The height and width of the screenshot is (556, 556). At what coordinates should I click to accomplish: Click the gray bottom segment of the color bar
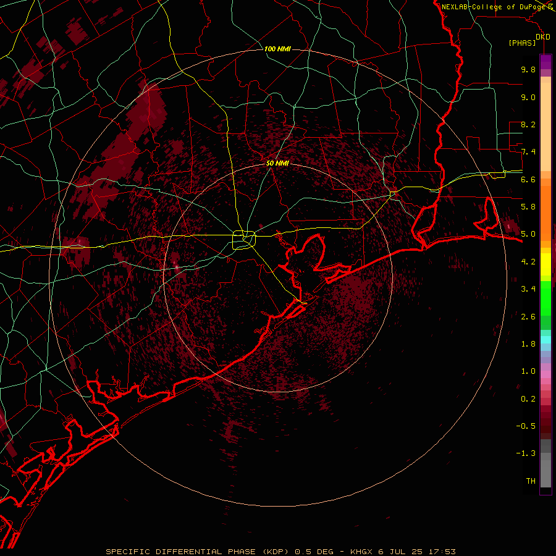(x=545, y=470)
